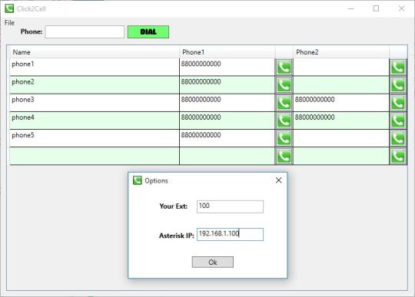
Task: Click empty Phone2 cell in phone5 row
Action: tap(341, 138)
